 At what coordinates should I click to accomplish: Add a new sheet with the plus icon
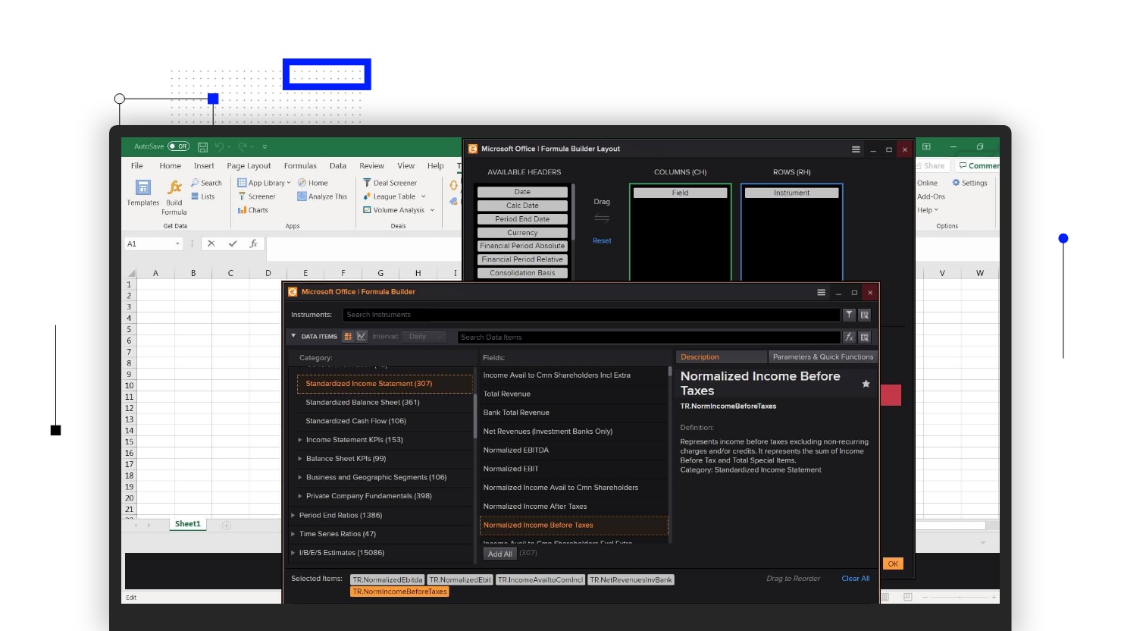coord(227,525)
